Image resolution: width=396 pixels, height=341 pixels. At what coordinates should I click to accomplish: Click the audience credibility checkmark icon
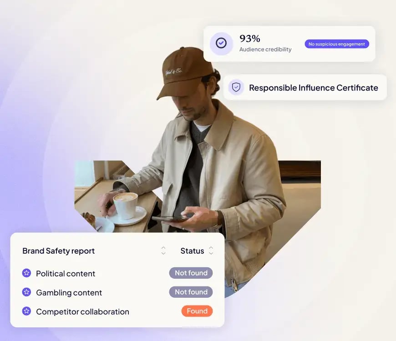(221, 43)
